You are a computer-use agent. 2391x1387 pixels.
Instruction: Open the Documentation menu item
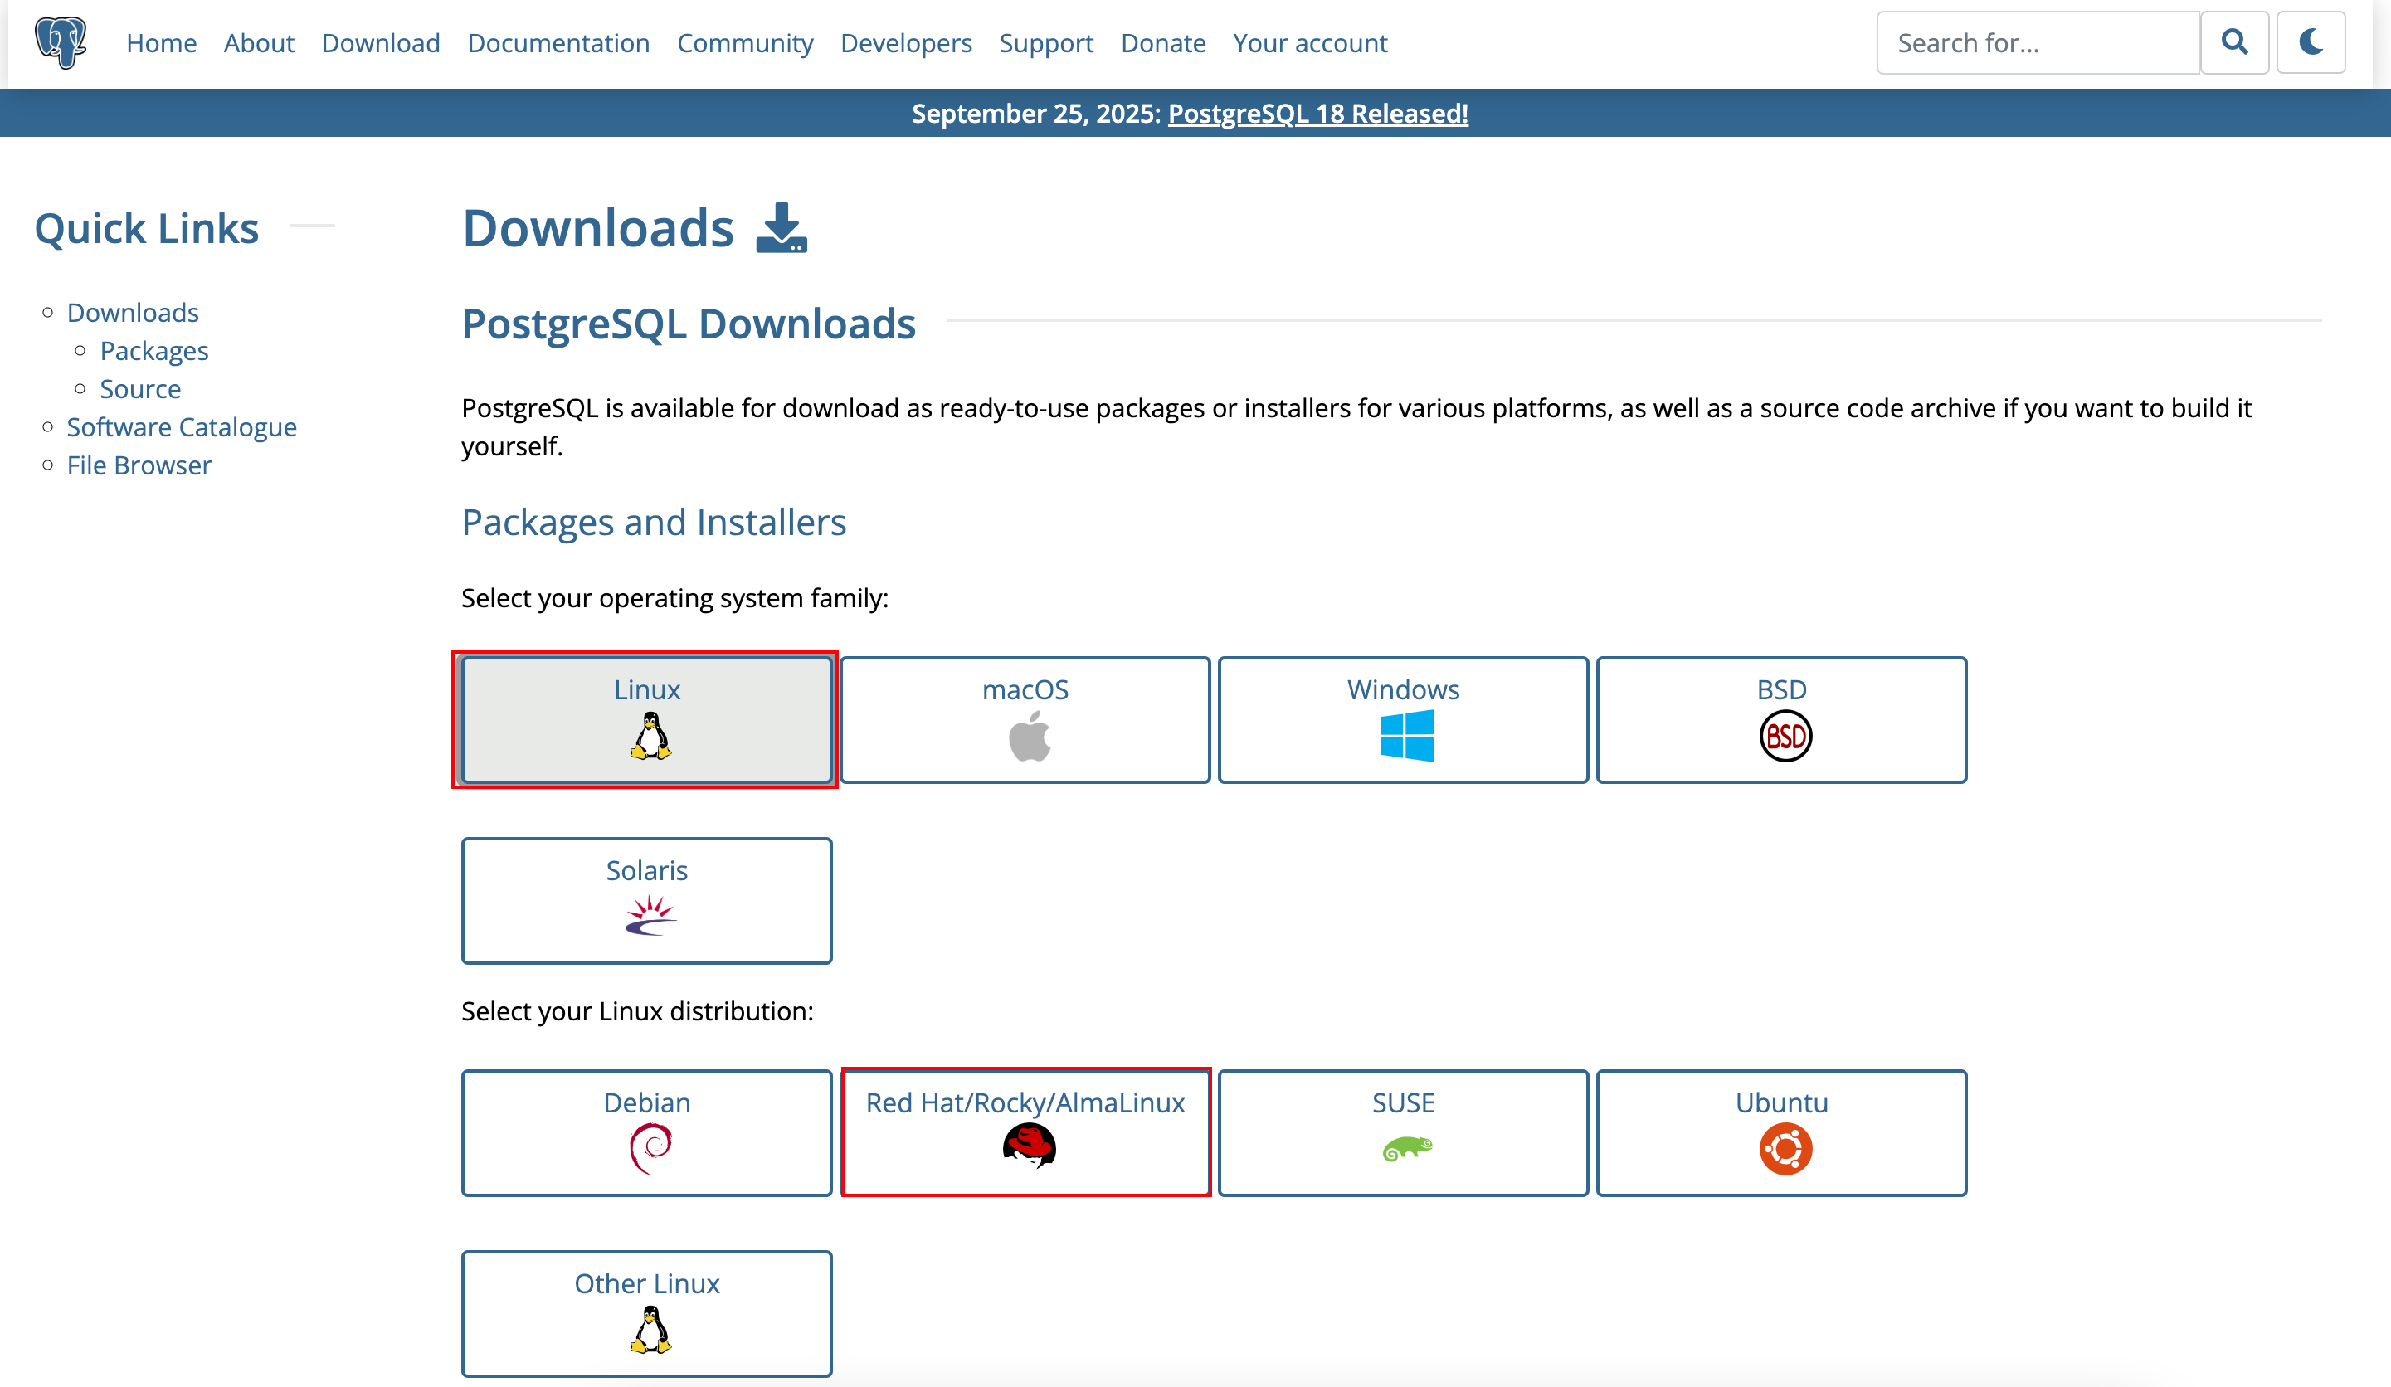coord(558,44)
